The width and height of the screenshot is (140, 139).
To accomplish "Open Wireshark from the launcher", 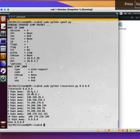I will click(3, 56).
